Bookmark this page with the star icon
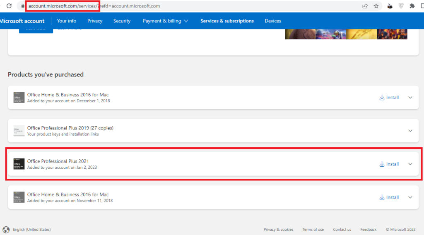The height and width of the screenshot is (235, 424). (x=376, y=6)
